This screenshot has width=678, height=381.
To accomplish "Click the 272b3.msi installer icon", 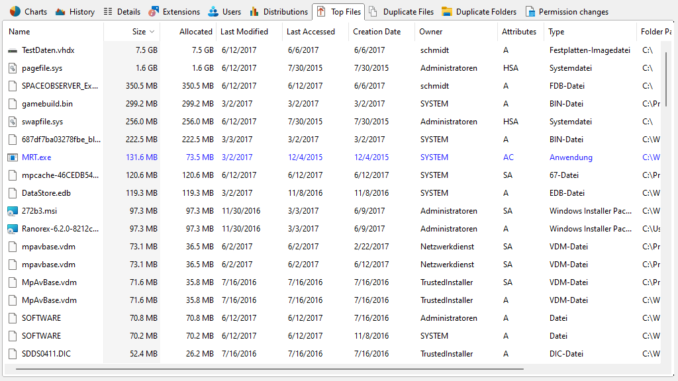I will (13, 211).
